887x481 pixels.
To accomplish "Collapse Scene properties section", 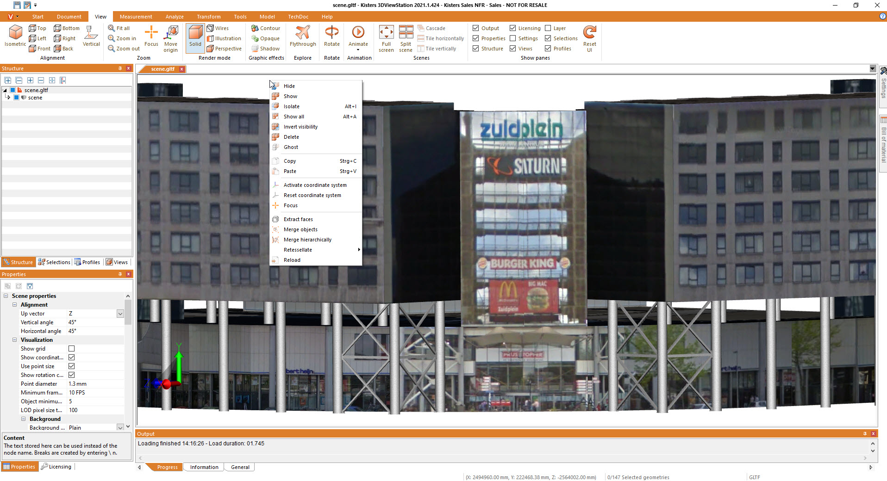I will 6,296.
